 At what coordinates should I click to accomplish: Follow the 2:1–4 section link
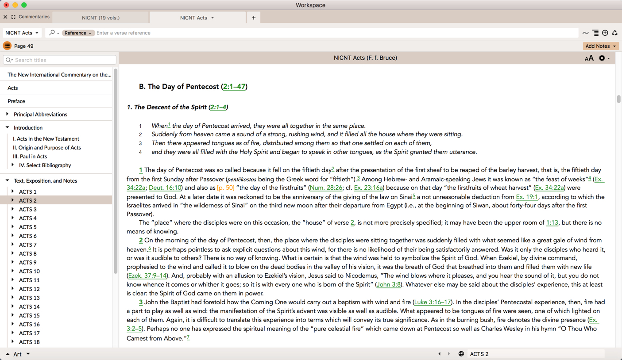(218, 107)
